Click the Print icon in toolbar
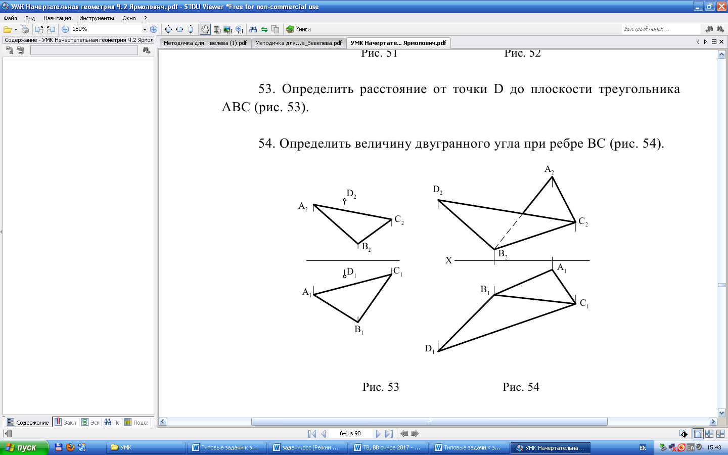Viewport: 728px width, 455px height. (25, 29)
